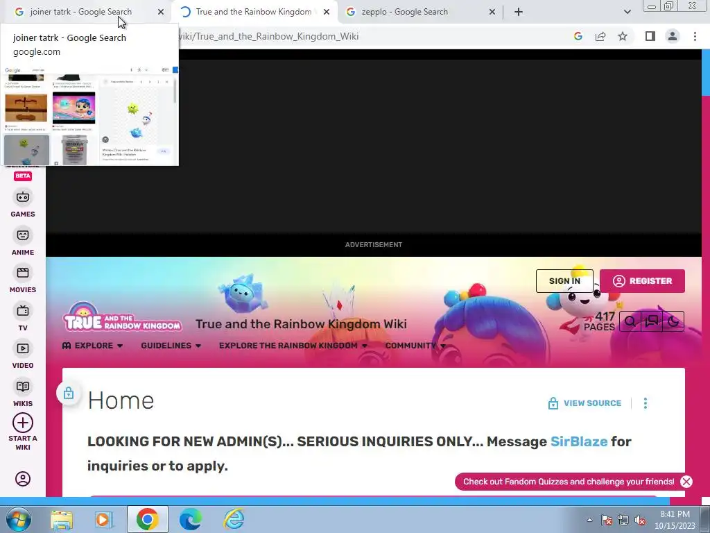Click the True and the Rainbow Kingdom Wiki title
Screen dimensions: 710x533
pyautogui.click(x=301, y=324)
